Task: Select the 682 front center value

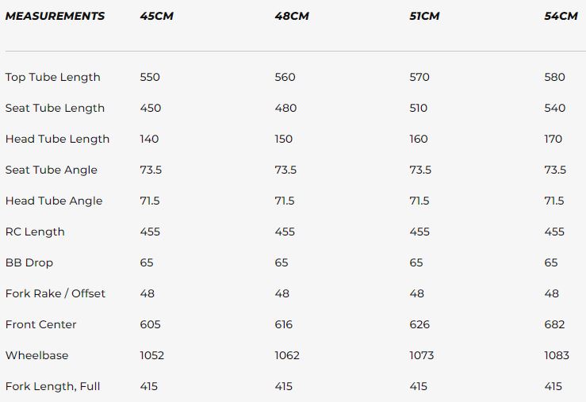Action: coord(554,324)
